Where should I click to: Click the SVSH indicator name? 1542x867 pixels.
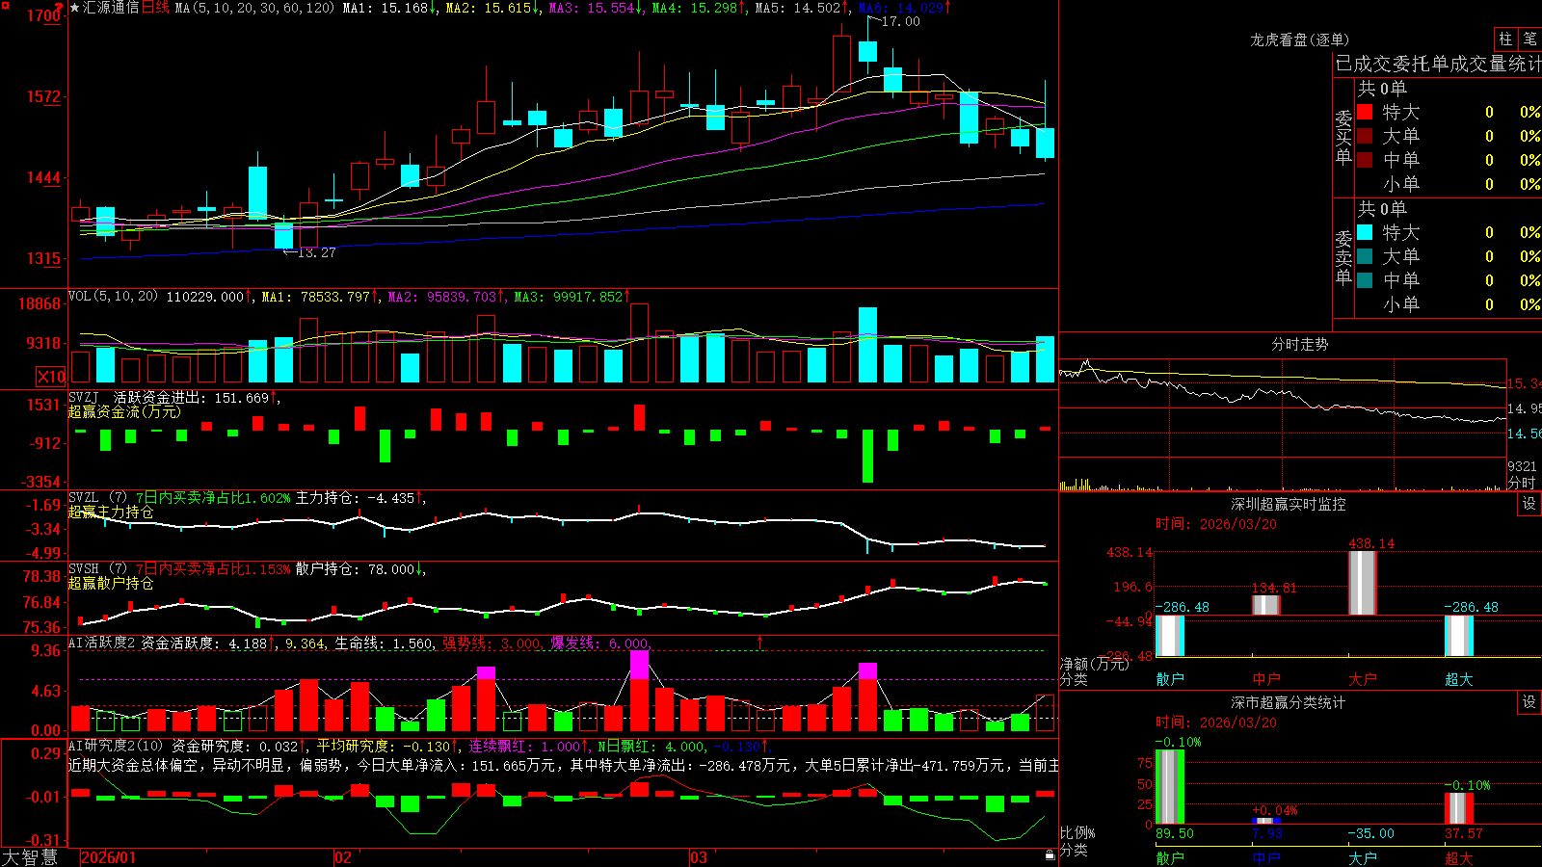coord(83,568)
